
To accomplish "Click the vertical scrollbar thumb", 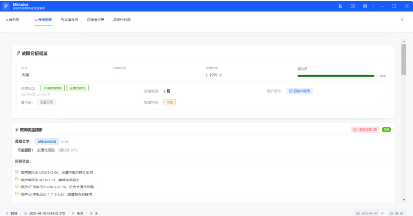I will 404,60.
